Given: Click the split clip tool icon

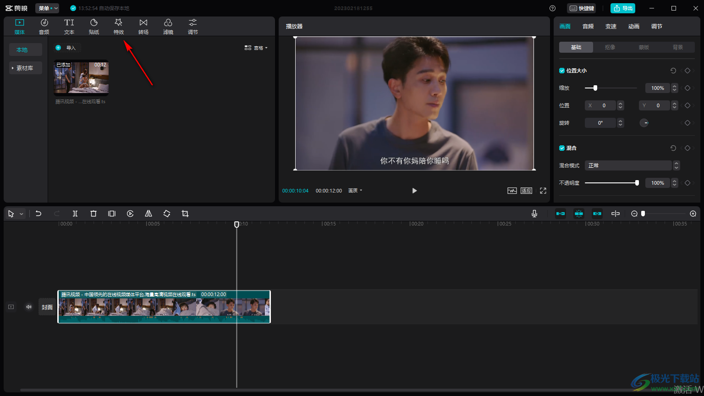Looking at the screenshot, I should coord(75,214).
